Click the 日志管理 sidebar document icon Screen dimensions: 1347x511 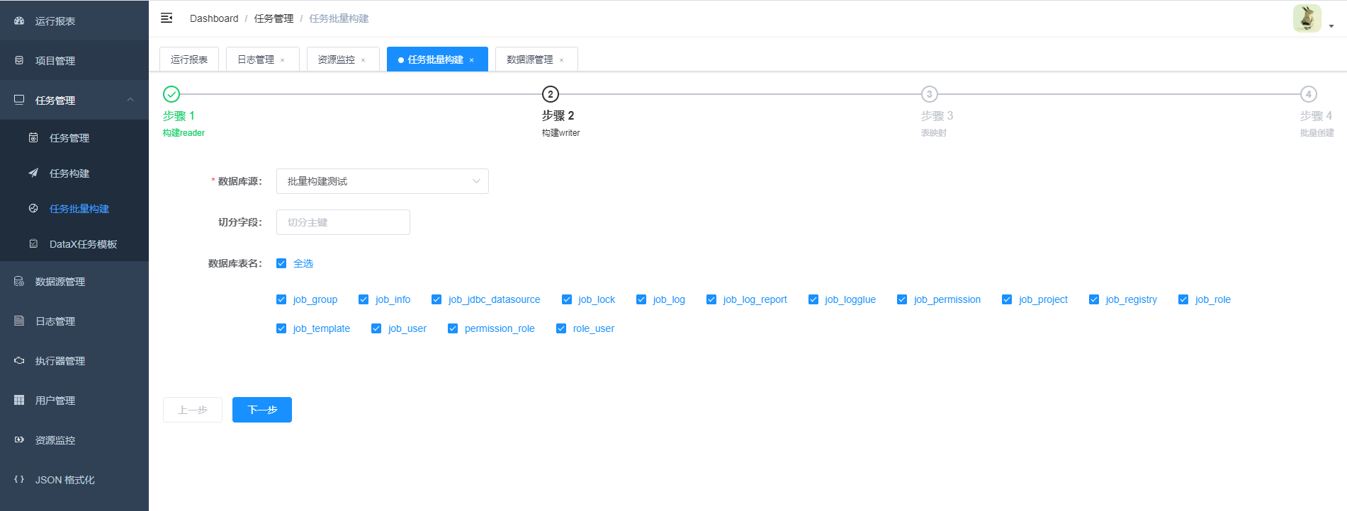point(19,321)
